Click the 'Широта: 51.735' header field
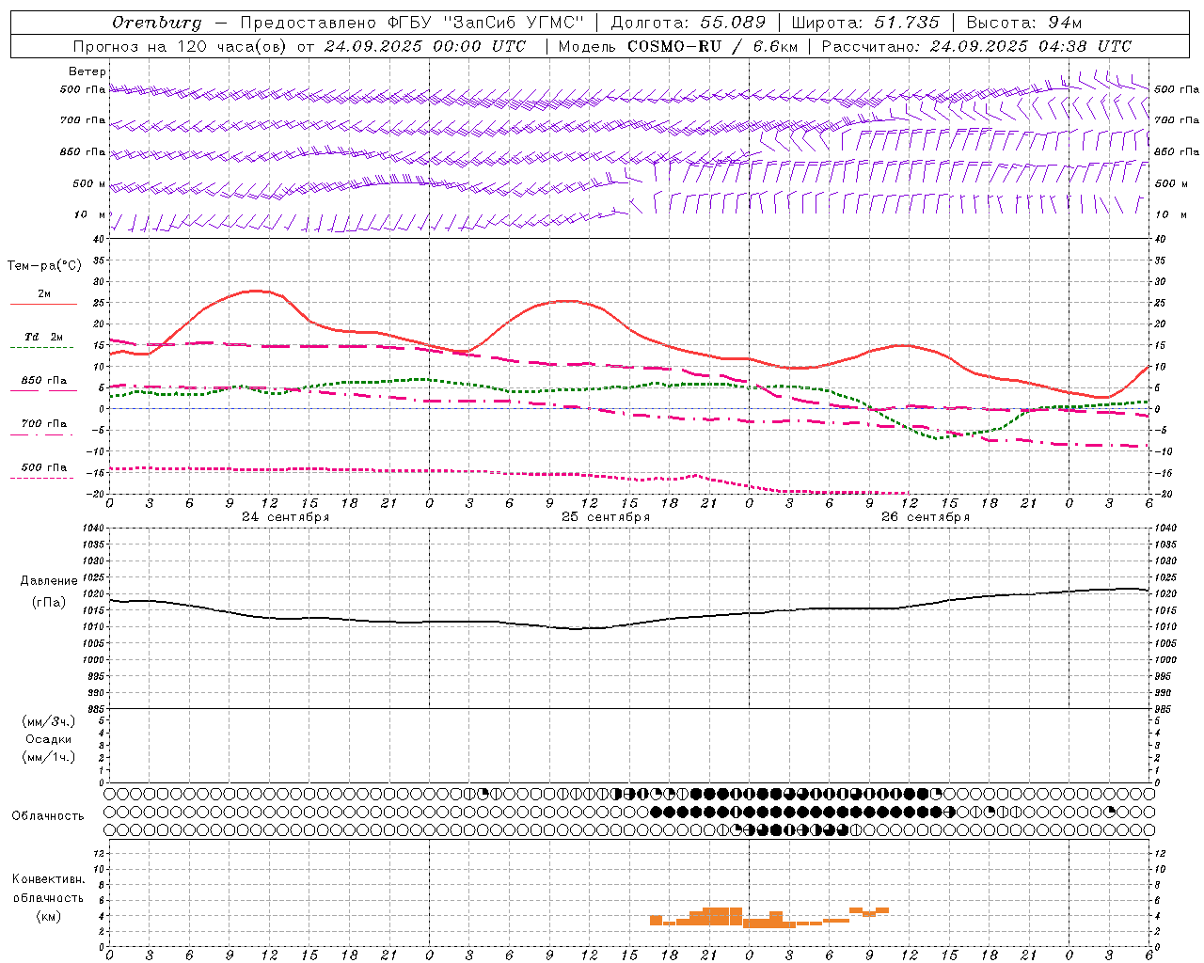Image resolution: width=1204 pixels, height=963 pixels. tap(865, 23)
